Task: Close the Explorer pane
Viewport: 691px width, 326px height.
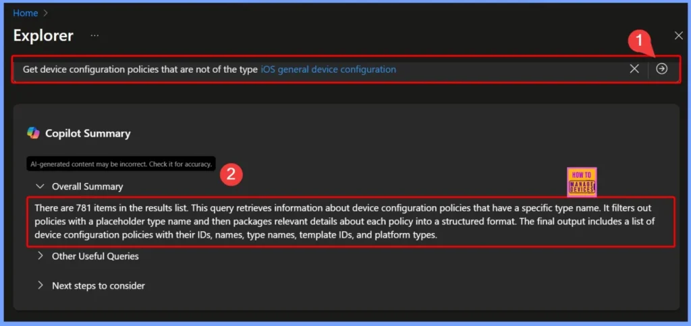Action: coord(679,36)
